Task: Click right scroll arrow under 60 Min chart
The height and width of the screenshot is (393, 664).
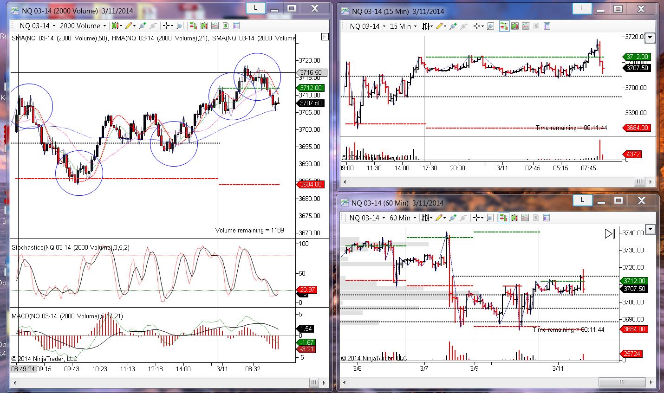Action: 651,382
